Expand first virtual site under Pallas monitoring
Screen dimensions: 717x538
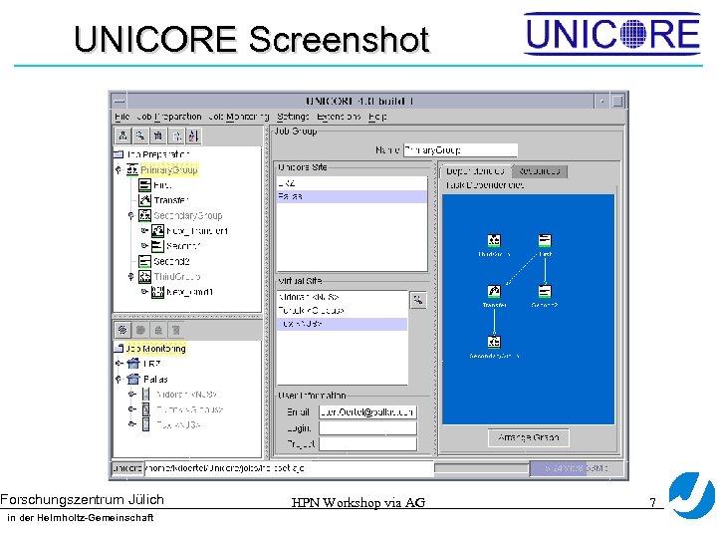131,394
